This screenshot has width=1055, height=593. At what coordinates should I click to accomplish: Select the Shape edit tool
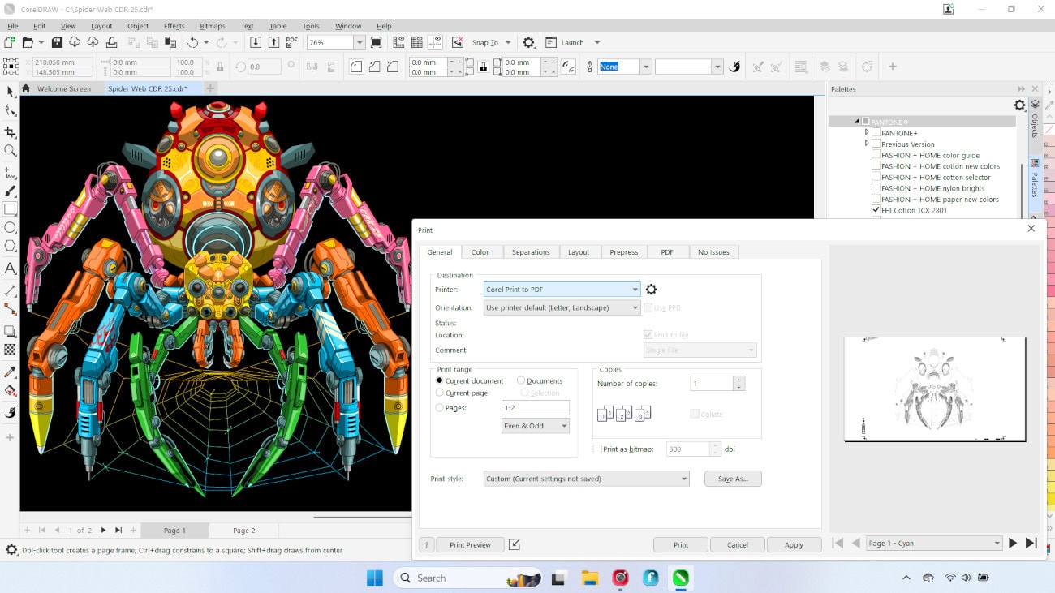tap(10, 110)
